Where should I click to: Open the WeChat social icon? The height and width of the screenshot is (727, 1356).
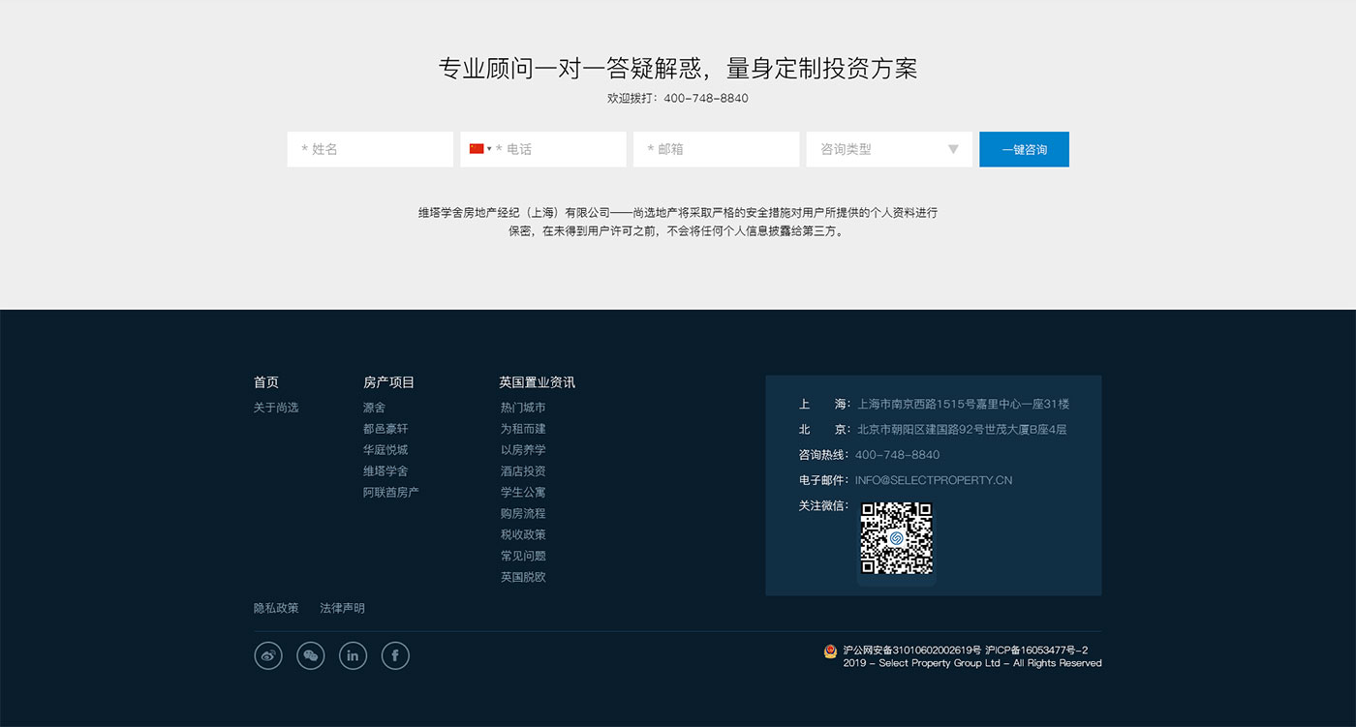(x=311, y=655)
